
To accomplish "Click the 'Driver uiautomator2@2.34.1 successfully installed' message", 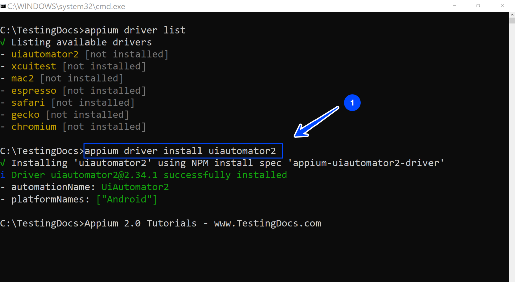I will tap(149, 175).
